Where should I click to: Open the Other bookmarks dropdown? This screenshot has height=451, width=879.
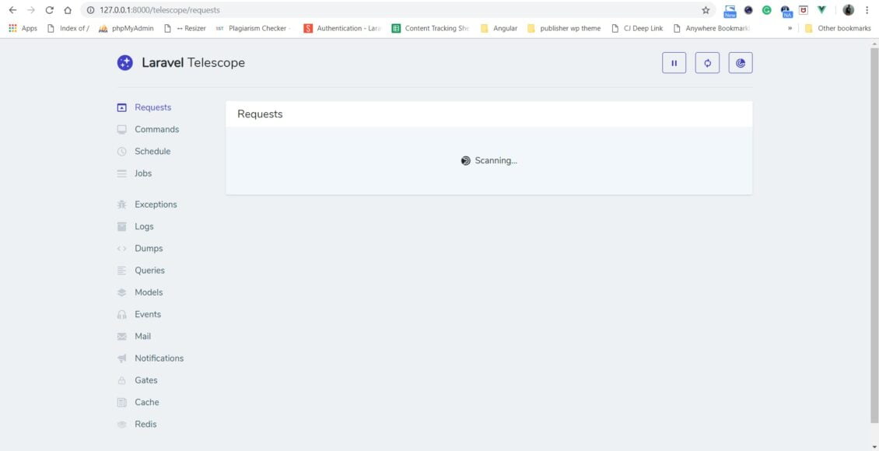(x=844, y=27)
